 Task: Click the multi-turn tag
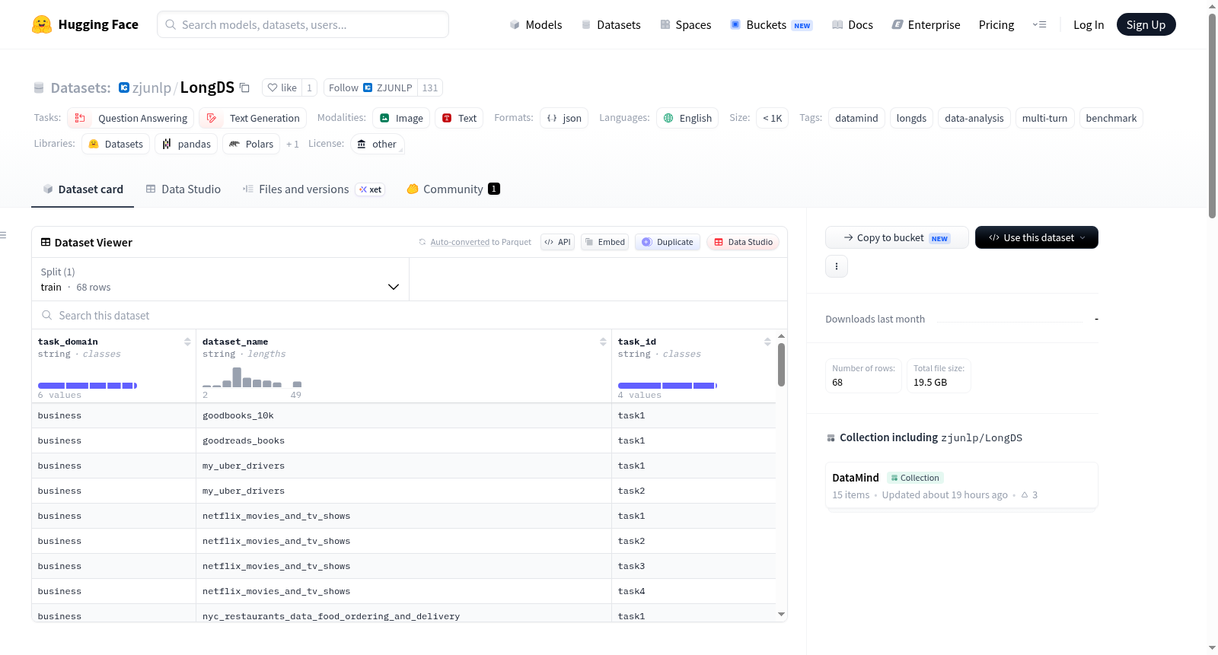pos(1044,118)
